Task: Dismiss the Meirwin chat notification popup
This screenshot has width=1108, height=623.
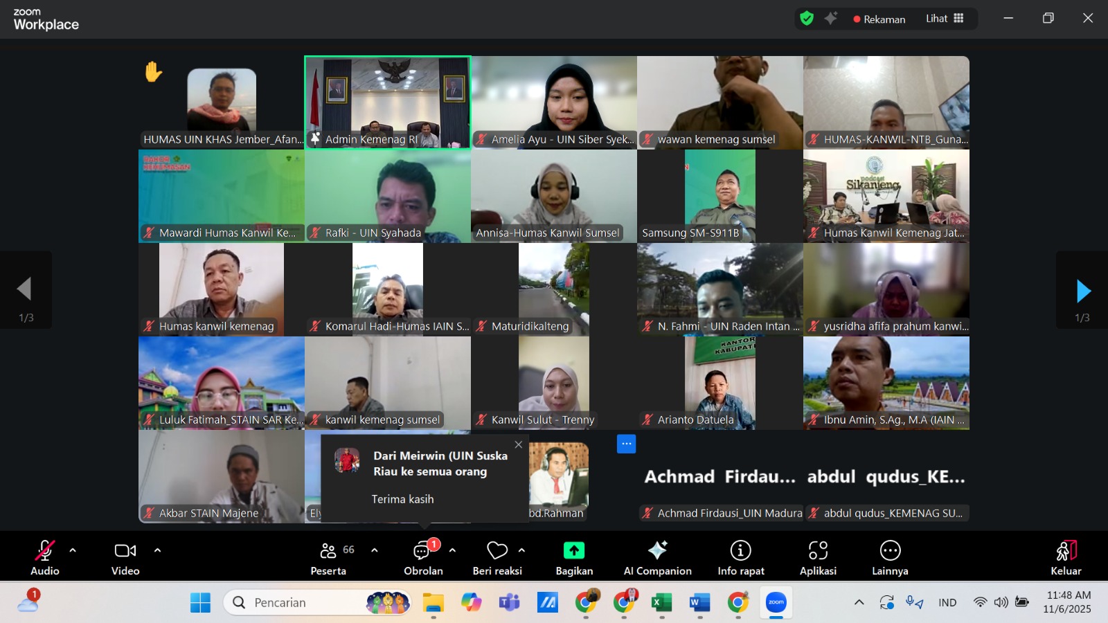Action: pos(519,444)
